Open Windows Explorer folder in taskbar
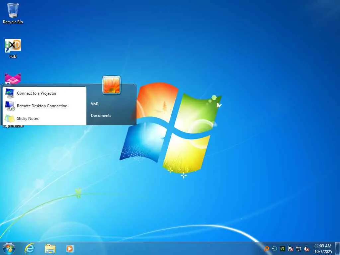Screen dimensions: 340x255 [50, 248]
